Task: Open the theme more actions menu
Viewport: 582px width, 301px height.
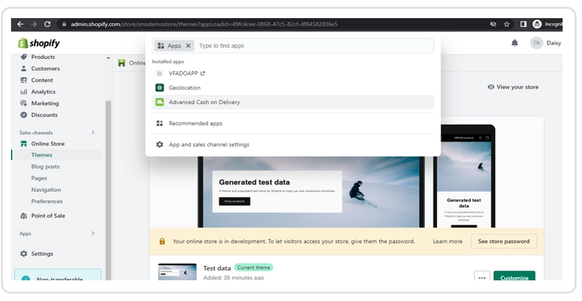Action: click(x=481, y=277)
